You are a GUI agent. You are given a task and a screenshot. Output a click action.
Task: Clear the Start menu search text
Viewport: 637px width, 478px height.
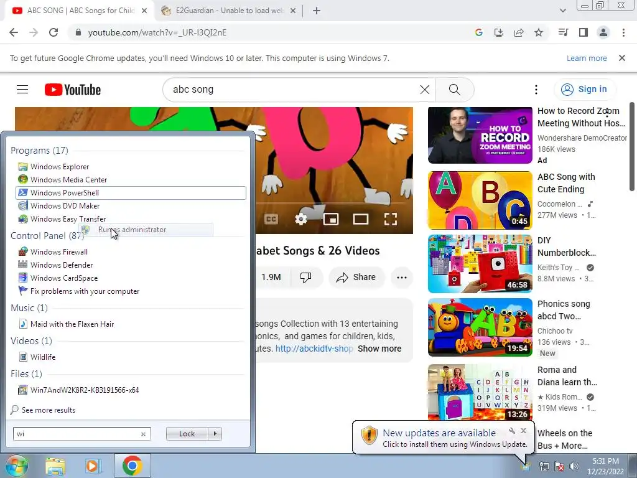(143, 434)
